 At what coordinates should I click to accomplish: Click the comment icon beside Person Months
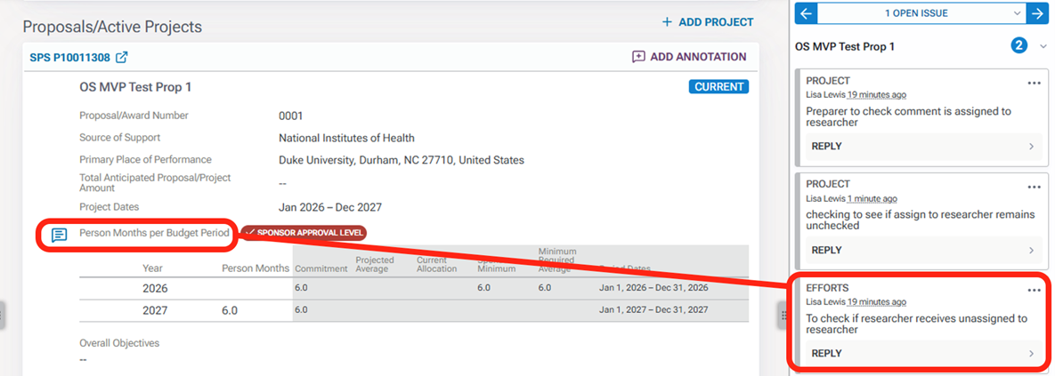click(x=59, y=235)
